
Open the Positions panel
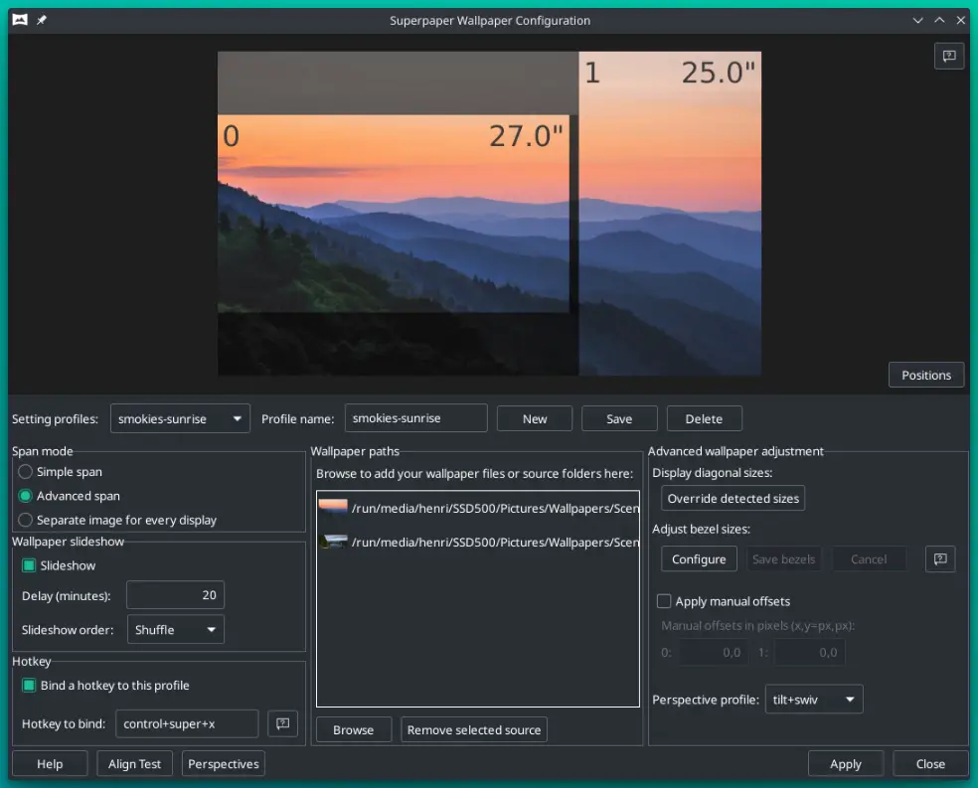coord(925,375)
